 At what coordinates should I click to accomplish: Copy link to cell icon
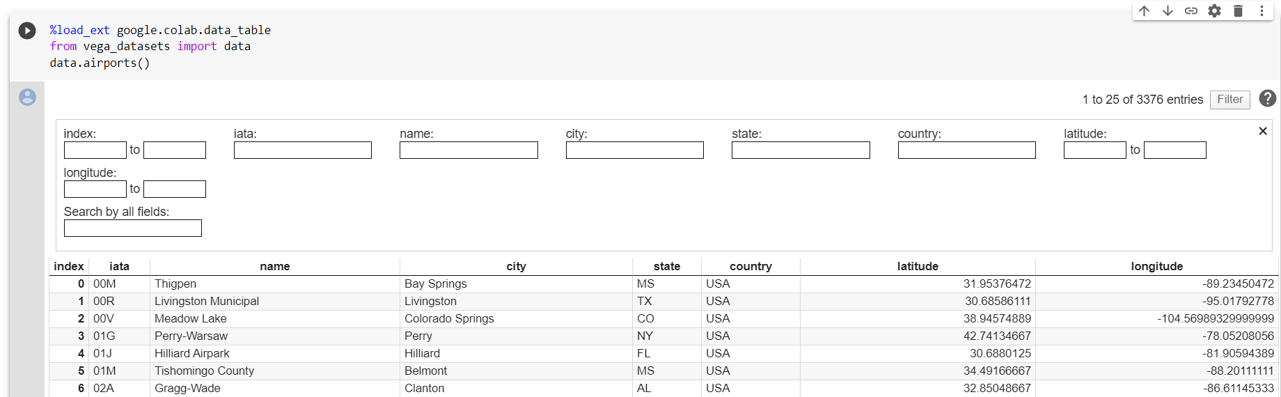(x=1191, y=11)
